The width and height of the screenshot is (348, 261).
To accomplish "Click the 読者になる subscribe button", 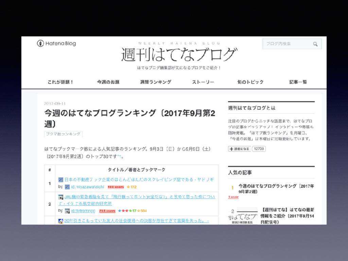I will point(239,149).
